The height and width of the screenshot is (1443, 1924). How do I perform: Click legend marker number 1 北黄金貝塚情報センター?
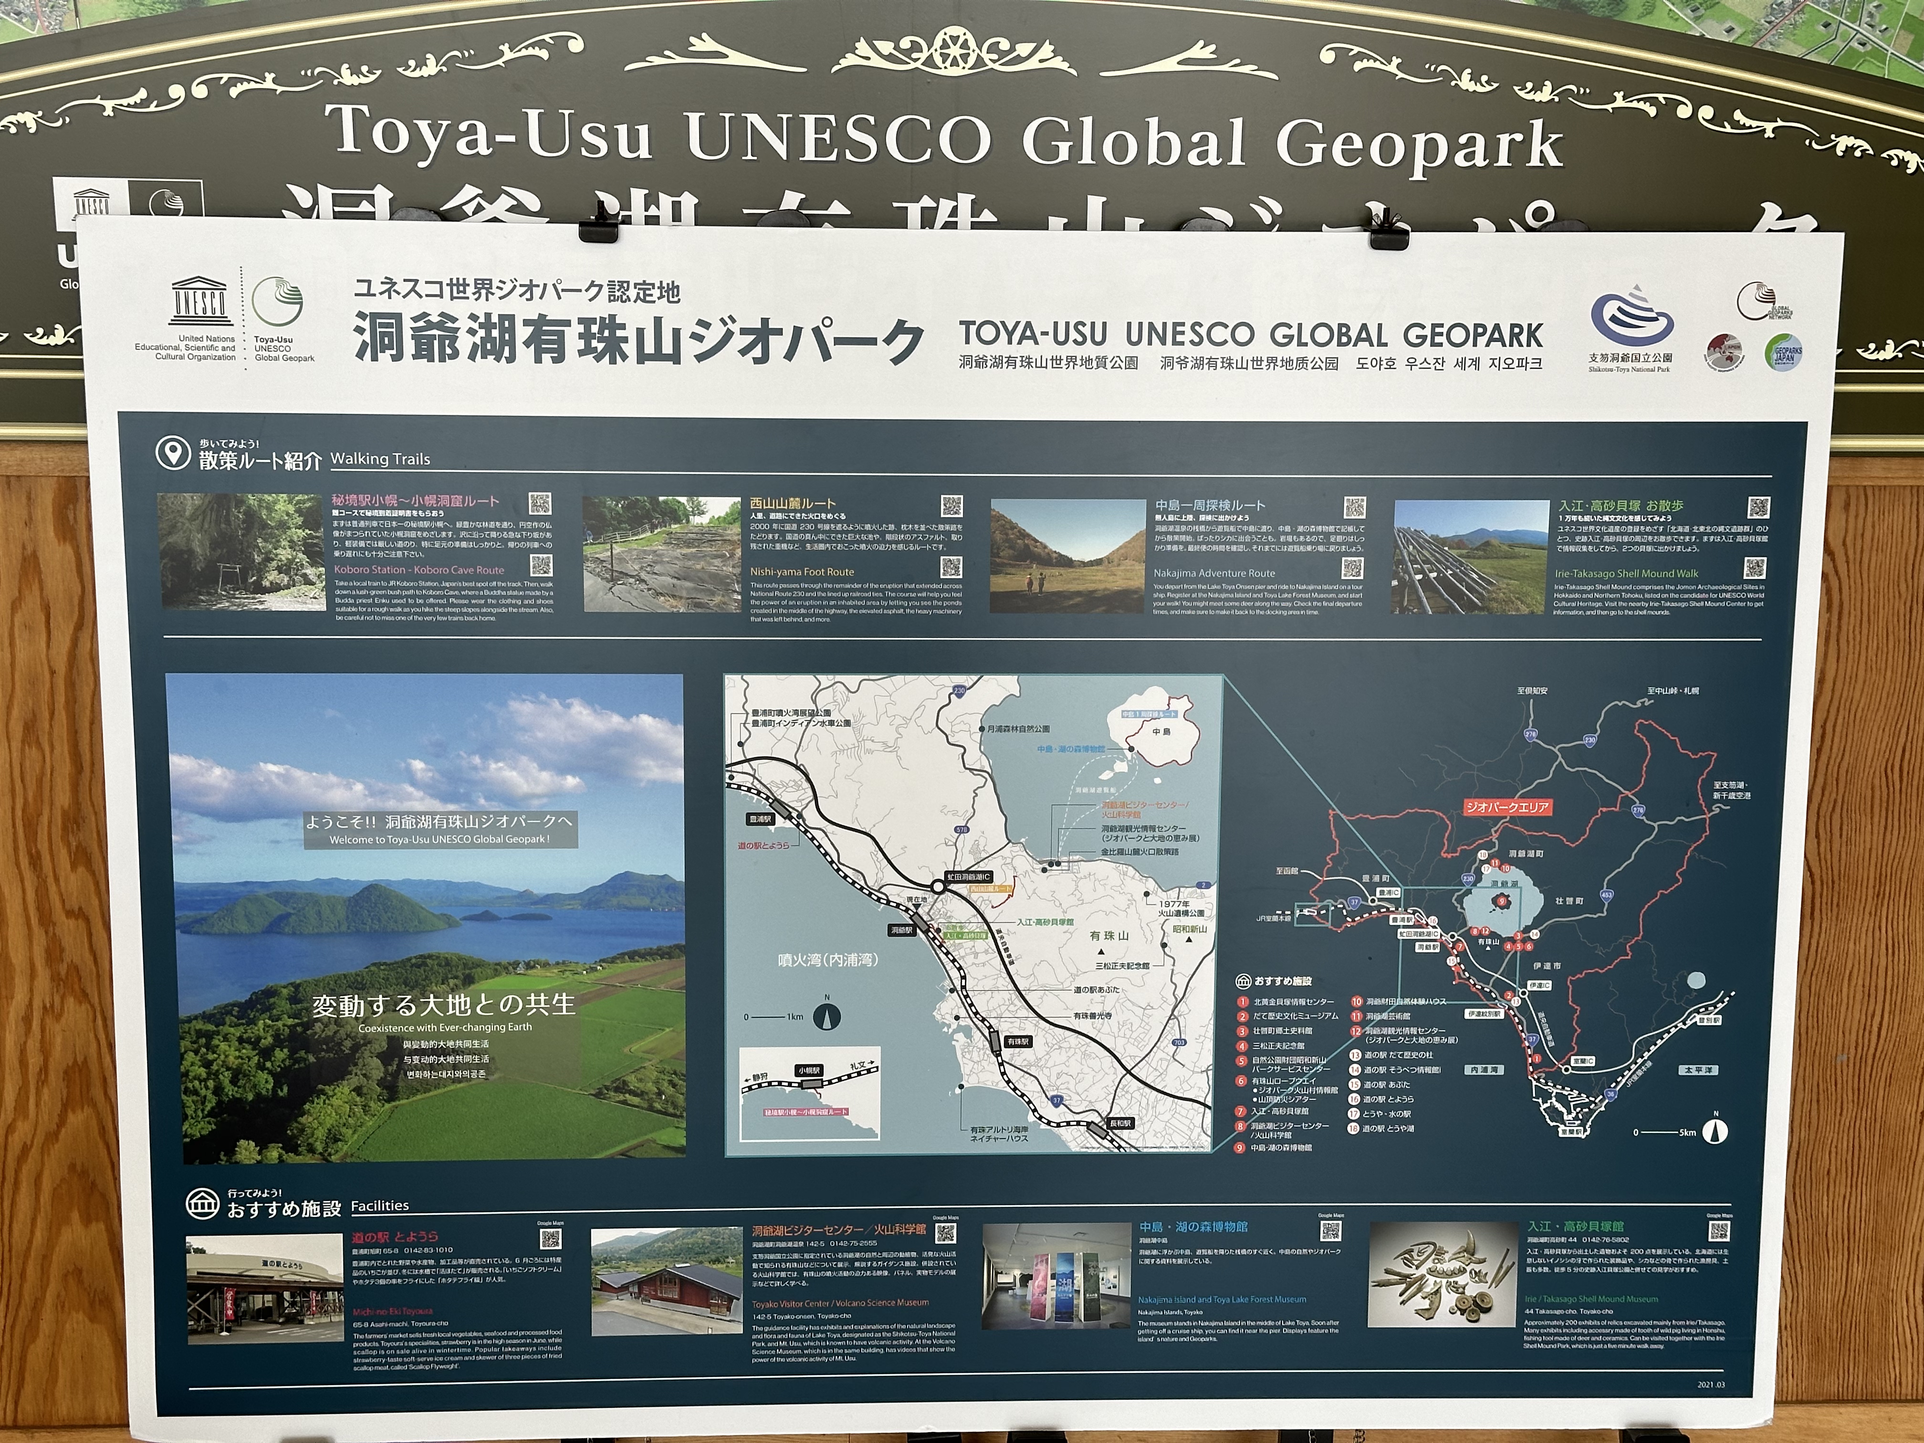[1242, 1002]
